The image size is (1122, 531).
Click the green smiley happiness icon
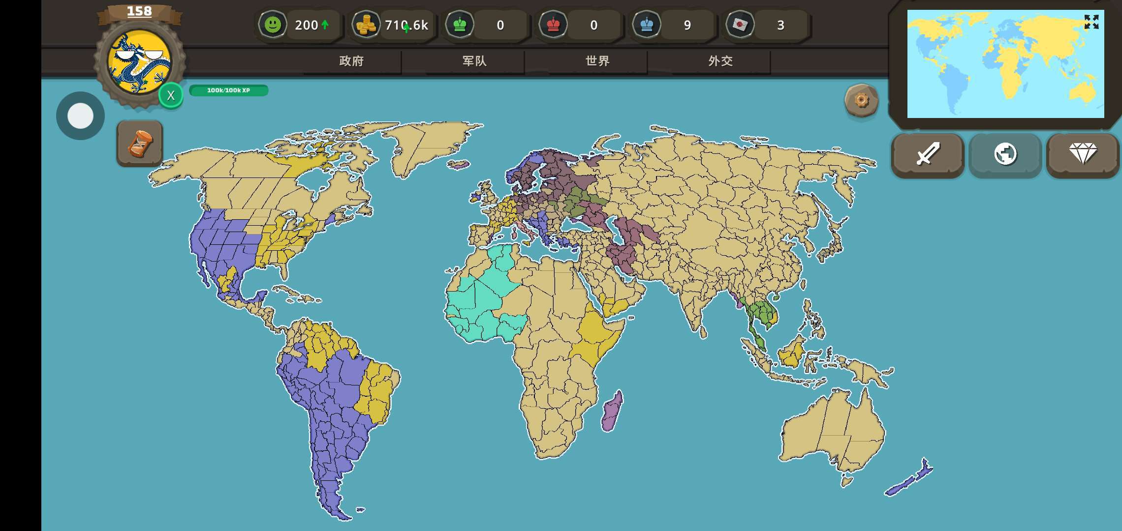click(x=273, y=25)
